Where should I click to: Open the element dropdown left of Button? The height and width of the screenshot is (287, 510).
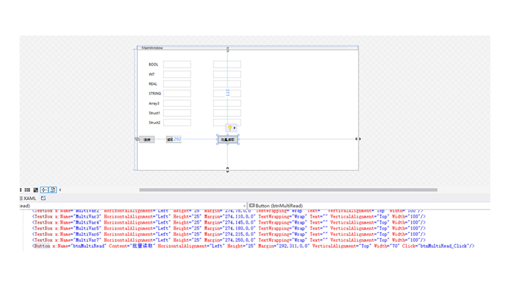tap(244, 206)
